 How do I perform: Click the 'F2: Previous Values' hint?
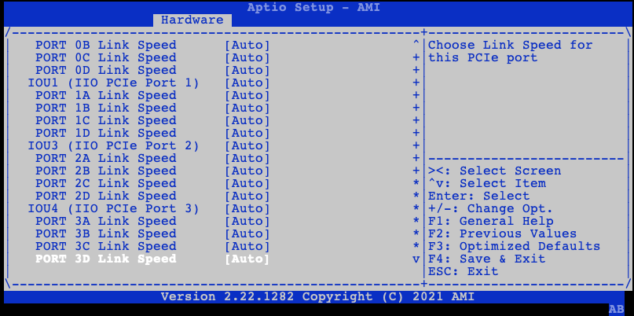[502, 233]
